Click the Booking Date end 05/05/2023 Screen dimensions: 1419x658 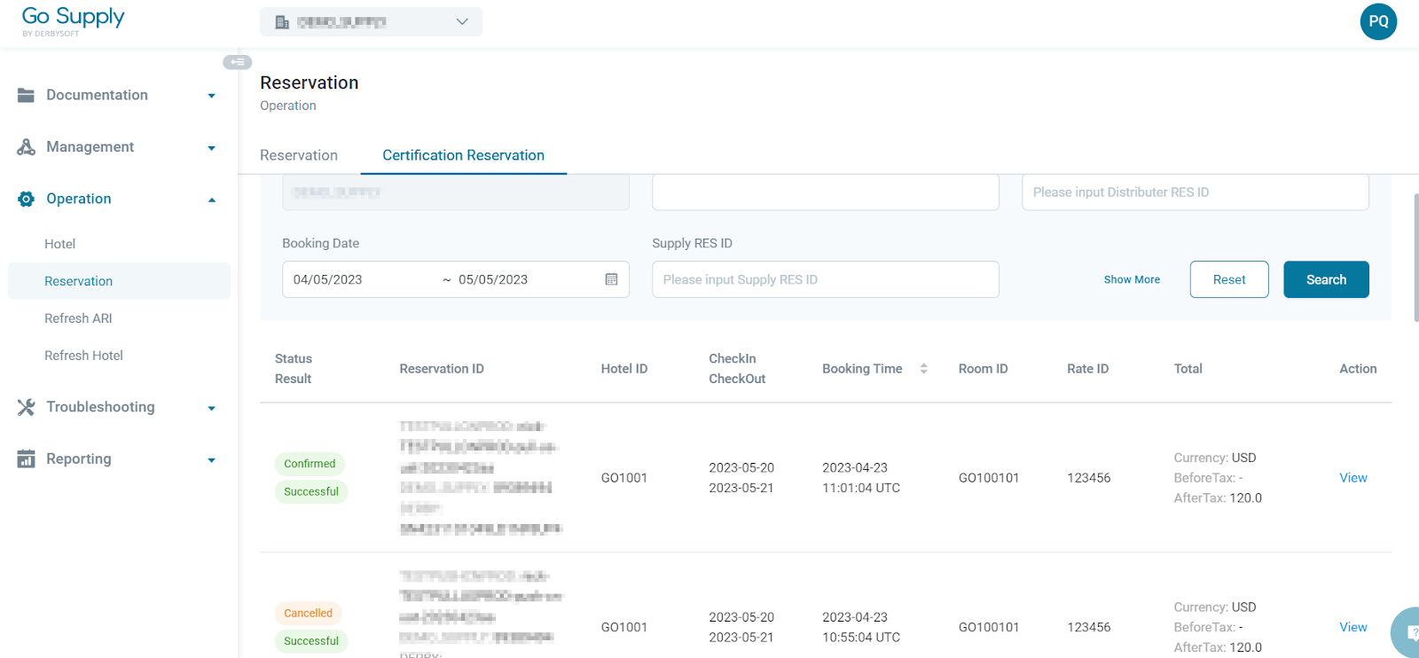tap(493, 279)
